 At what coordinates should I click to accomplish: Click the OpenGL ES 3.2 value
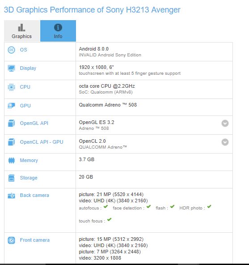pyautogui.click(x=97, y=122)
